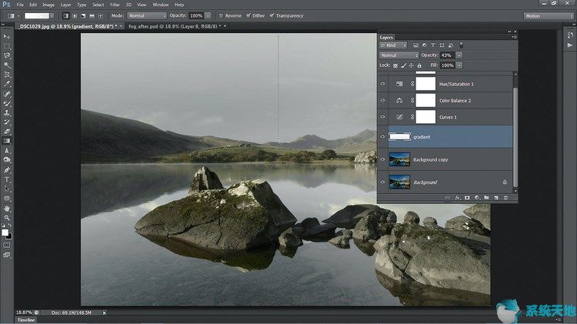Screen dimensions: 577x324
Task: Select the Move tool
Action: pos(7,36)
